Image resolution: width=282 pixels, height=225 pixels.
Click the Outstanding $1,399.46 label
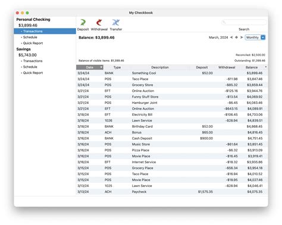coord(250,61)
